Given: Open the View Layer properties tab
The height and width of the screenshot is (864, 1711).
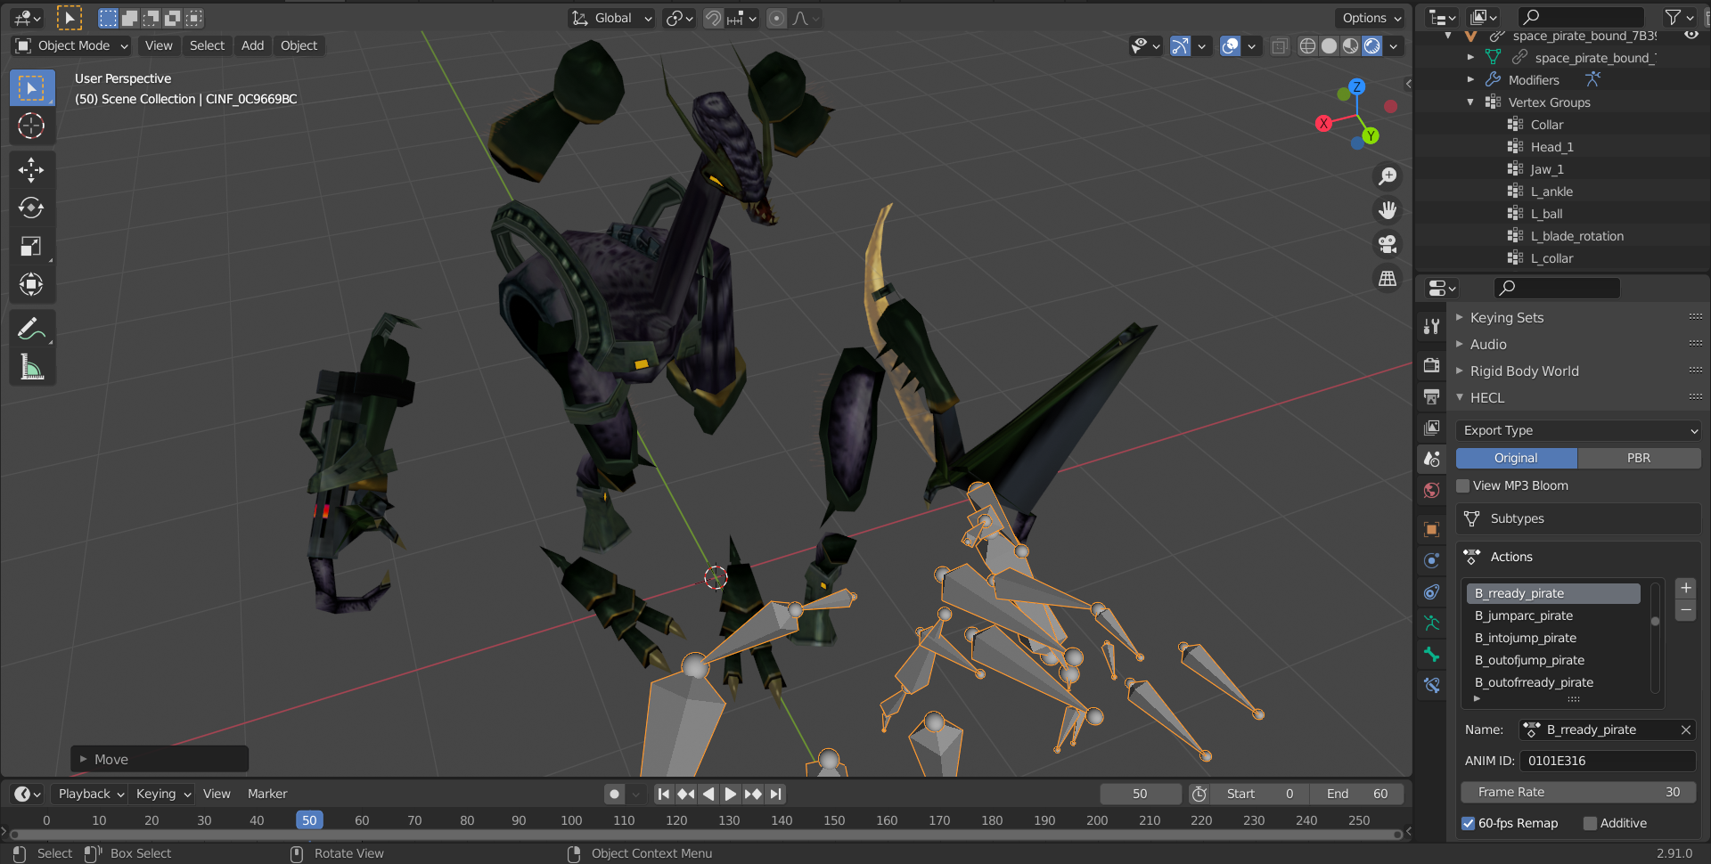Looking at the screenshot, I should (x=1432, y=428).
